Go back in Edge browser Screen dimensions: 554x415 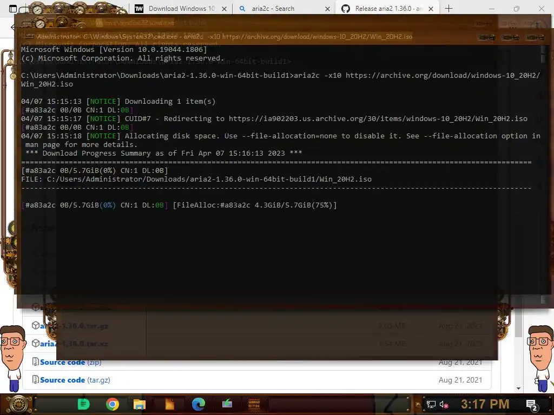pyautogui.click(x=14, y=27)
